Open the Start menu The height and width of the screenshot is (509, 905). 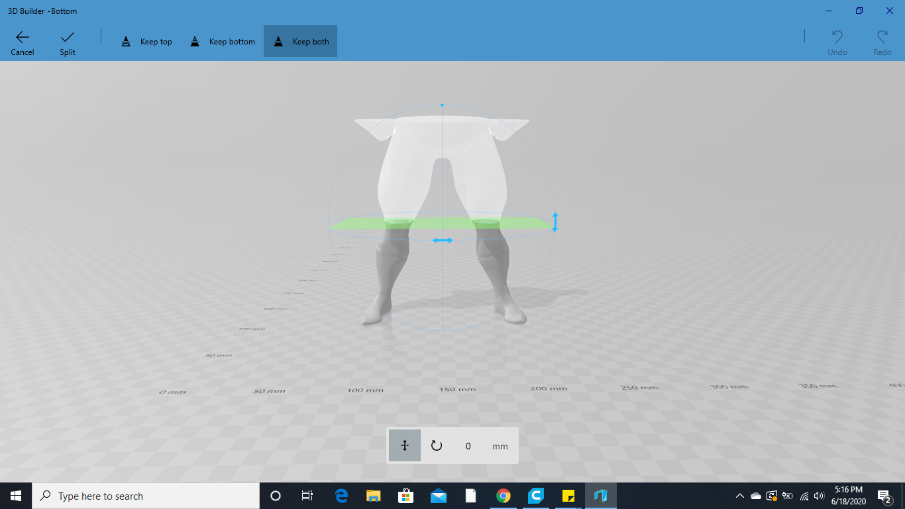coord(14,495)
